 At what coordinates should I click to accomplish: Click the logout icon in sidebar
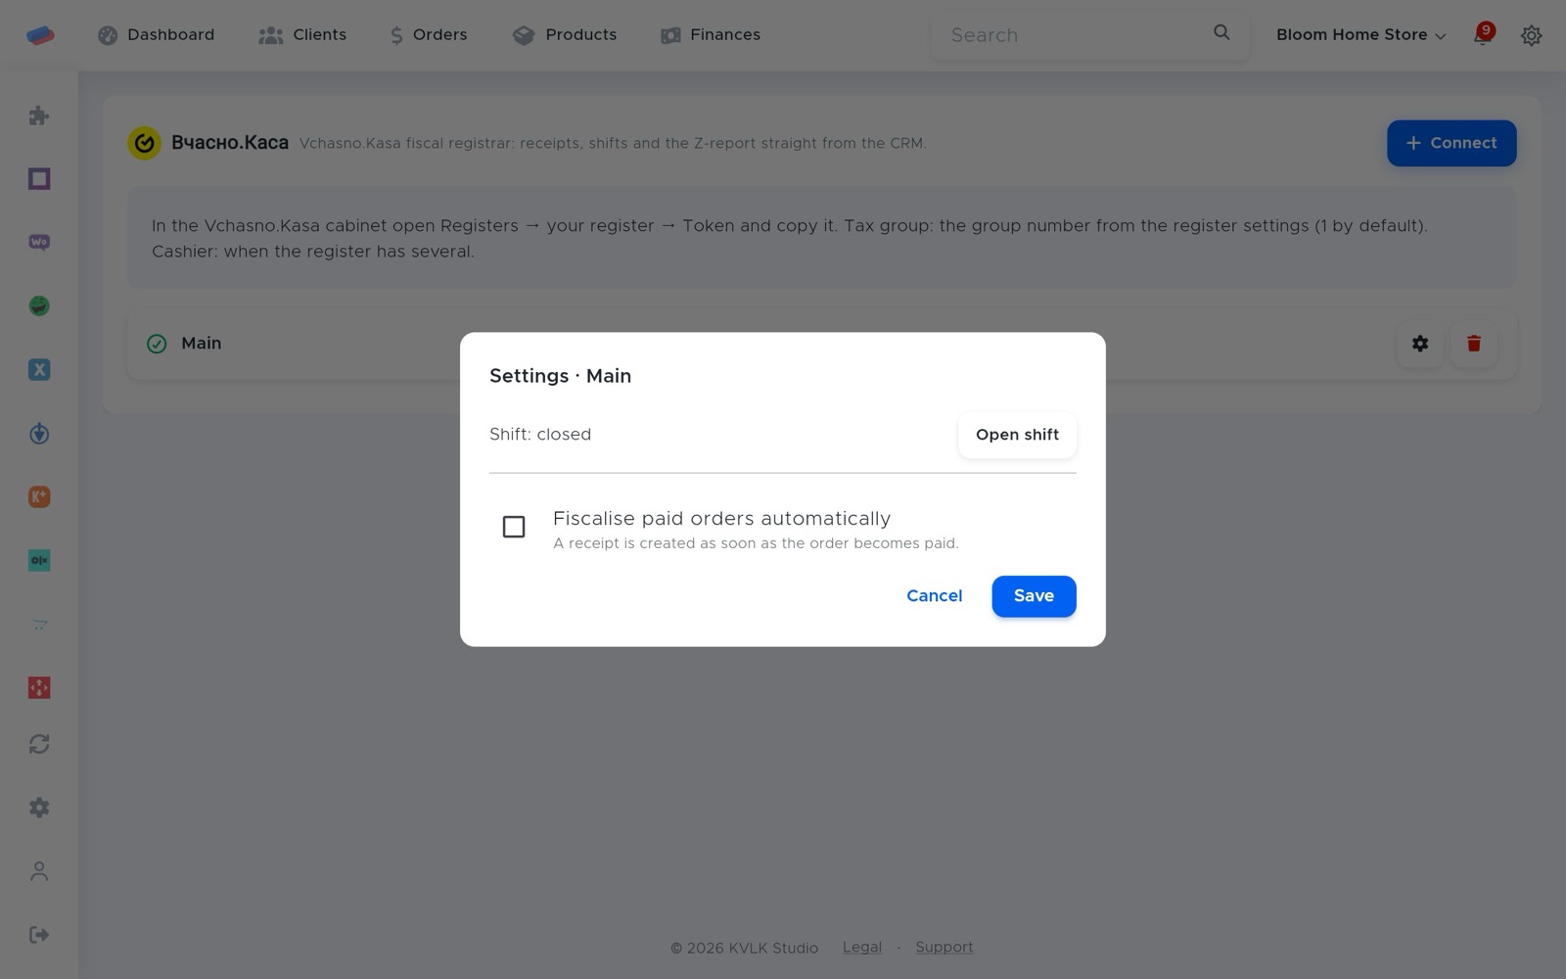click(x=39, y=935)
